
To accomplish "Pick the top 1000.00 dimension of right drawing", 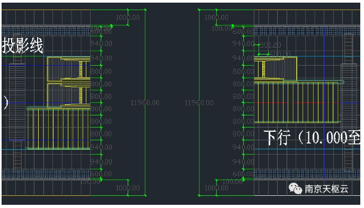I will (216, 17).
